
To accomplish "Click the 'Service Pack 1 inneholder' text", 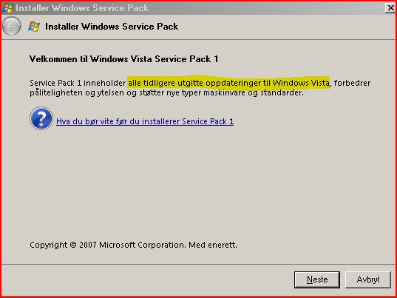I will [x=78, y=83].
